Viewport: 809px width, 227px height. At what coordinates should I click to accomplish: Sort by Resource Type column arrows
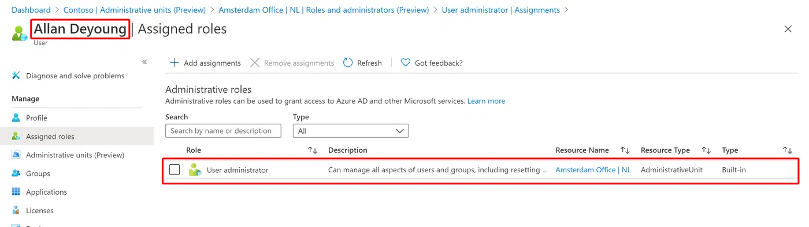(x=706, y=150)
